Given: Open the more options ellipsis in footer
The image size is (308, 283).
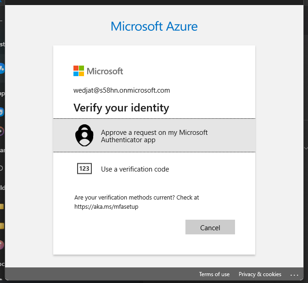Looking at the screenshot, I should tap(294, 275).
